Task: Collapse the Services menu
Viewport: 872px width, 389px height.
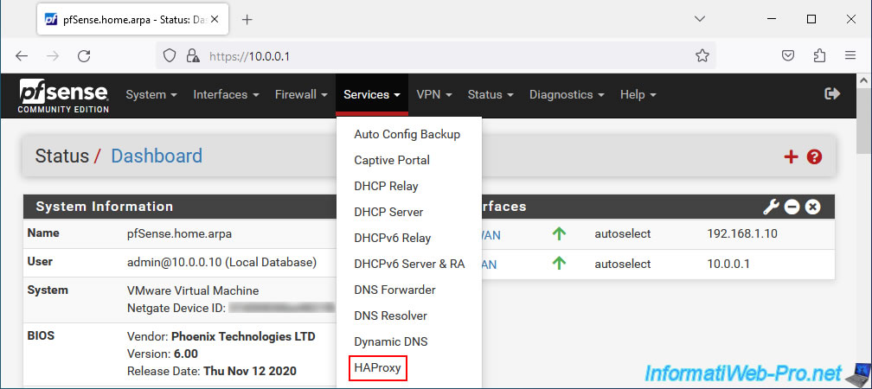Action: tap(372, 95)
